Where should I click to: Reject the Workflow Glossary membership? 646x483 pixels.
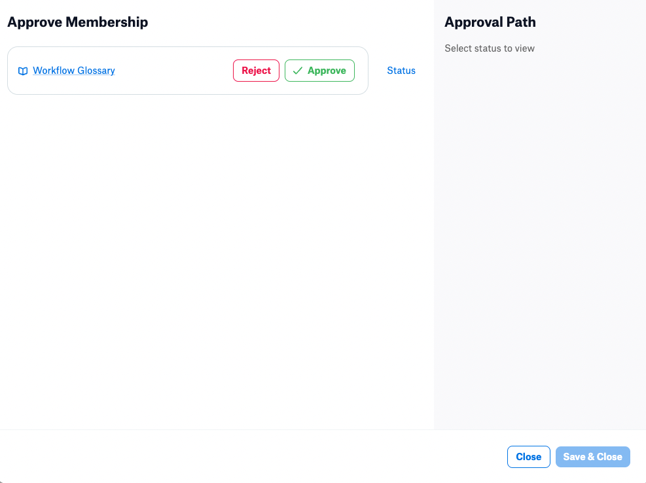(257, 71)
